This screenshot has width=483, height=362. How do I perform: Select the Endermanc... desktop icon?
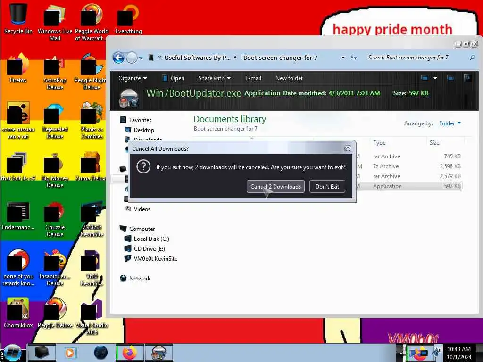click(18, 215)
